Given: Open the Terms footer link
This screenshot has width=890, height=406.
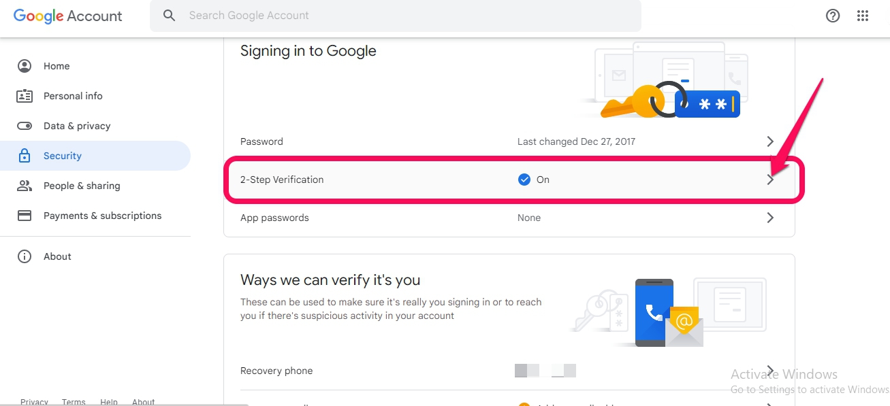Looking at the screenshot, I should pyautogui.click(x=74, y=402).
